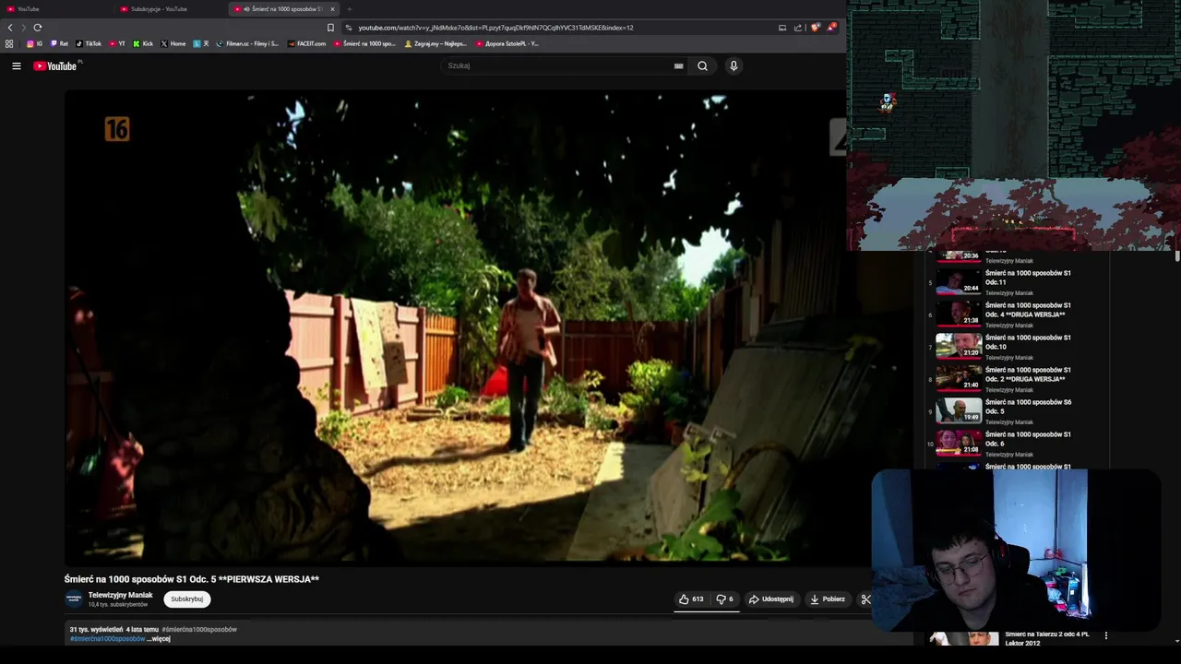Click the browser address bar URL
1181x664 pixels.
point(495,28)
